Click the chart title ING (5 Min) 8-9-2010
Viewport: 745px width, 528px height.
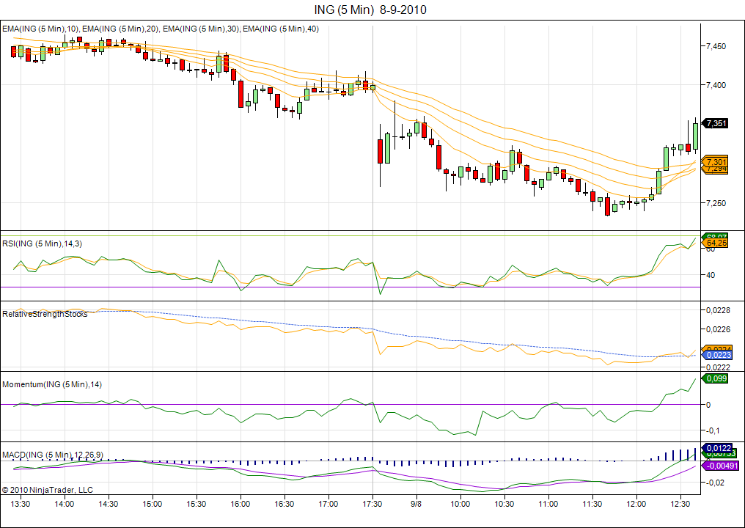pos(370,10)
